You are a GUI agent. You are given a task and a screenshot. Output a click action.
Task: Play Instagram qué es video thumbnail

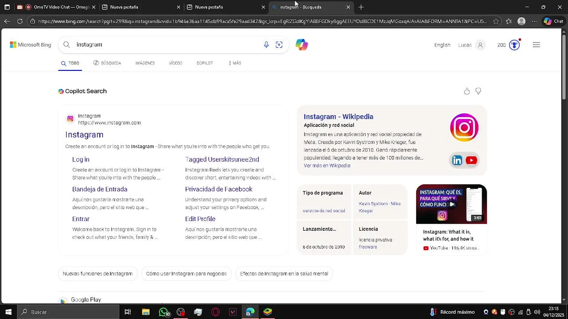[x=451, y=204]
